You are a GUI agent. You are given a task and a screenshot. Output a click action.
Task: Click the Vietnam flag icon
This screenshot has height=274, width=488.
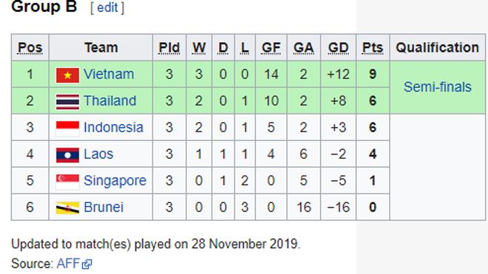pos(67,75)
